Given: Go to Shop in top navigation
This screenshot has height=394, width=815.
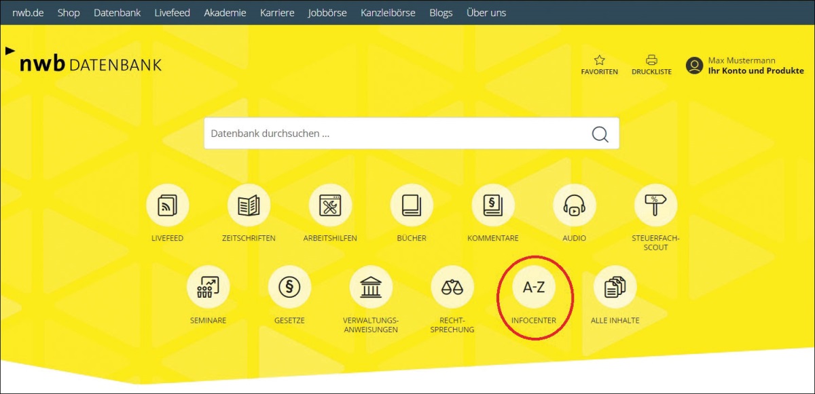Looking at the screenshot, I should pyautogui.click(x=69, y=13).
